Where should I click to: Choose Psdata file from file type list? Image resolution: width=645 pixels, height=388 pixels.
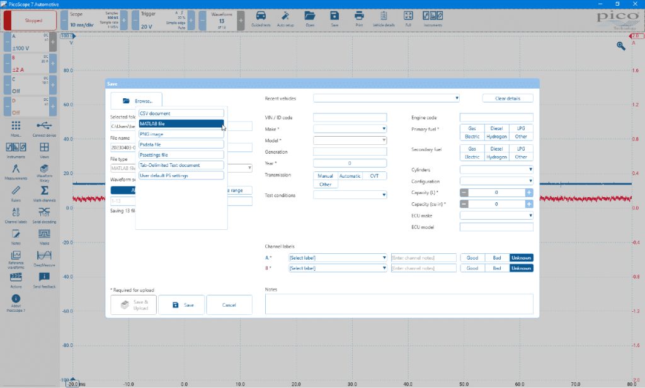181,144
